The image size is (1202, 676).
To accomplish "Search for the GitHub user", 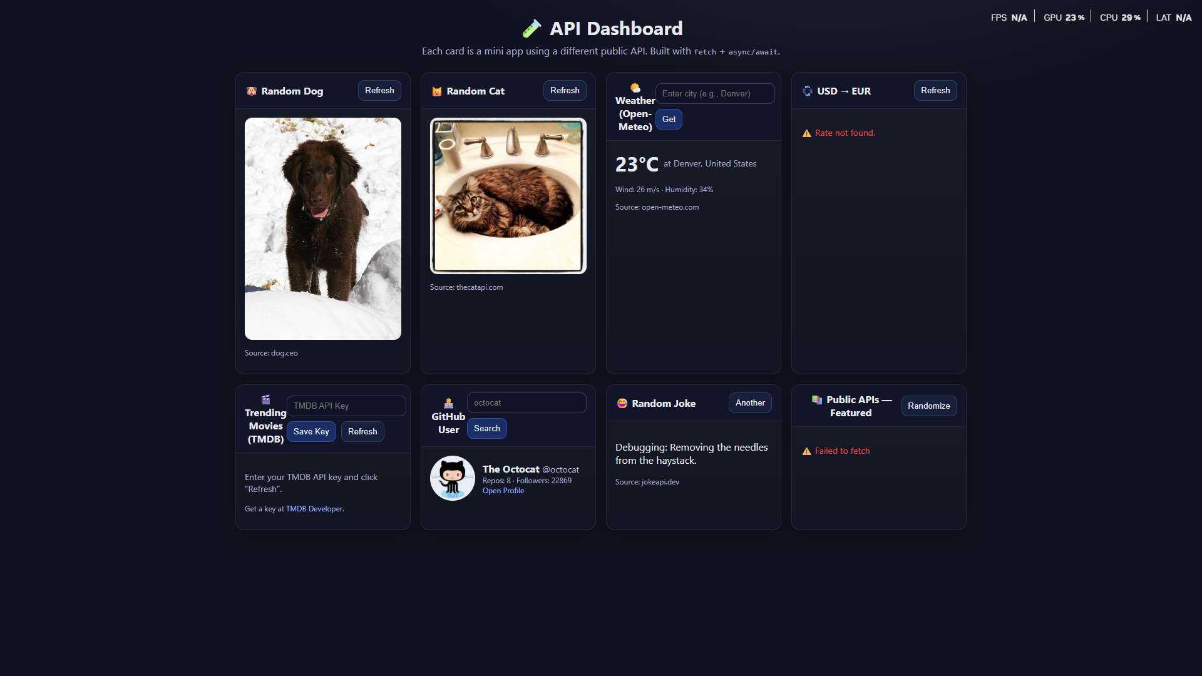I will 487,429.
